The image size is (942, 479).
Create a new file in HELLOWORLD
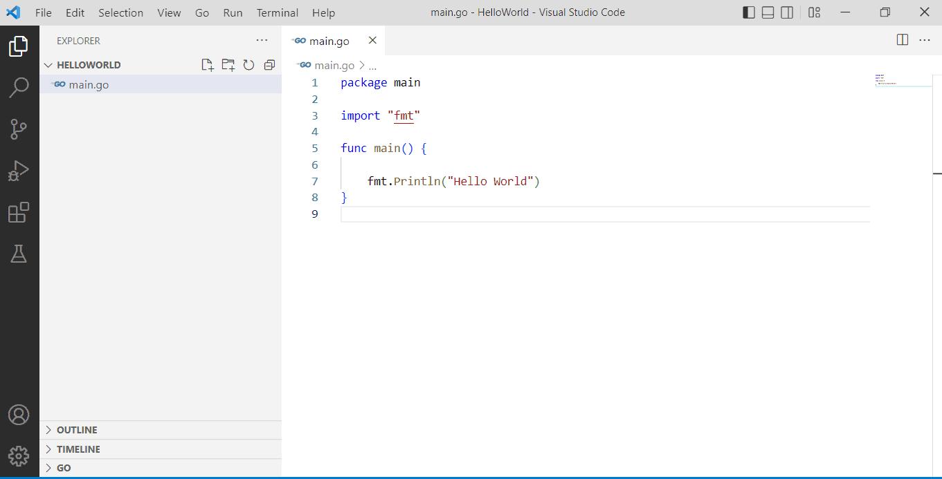coord(207,64)
